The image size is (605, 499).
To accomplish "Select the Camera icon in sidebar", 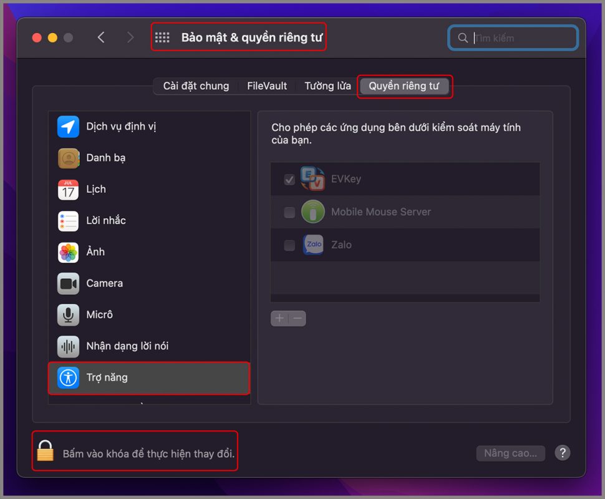I will [x=69, y=283].
